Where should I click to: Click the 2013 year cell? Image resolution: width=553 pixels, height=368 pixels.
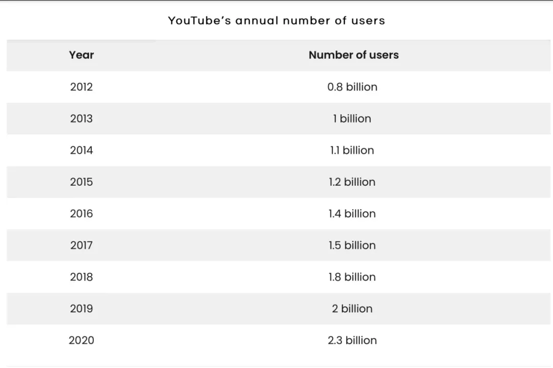click(81, 118)
